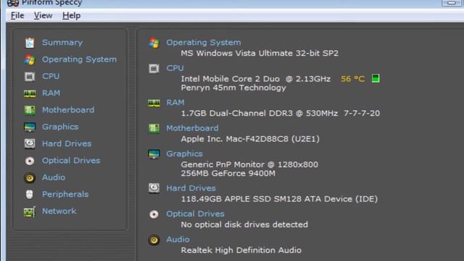
Task: Click the Hard Drives disk icon in sidebar
Action: (30, 144)
